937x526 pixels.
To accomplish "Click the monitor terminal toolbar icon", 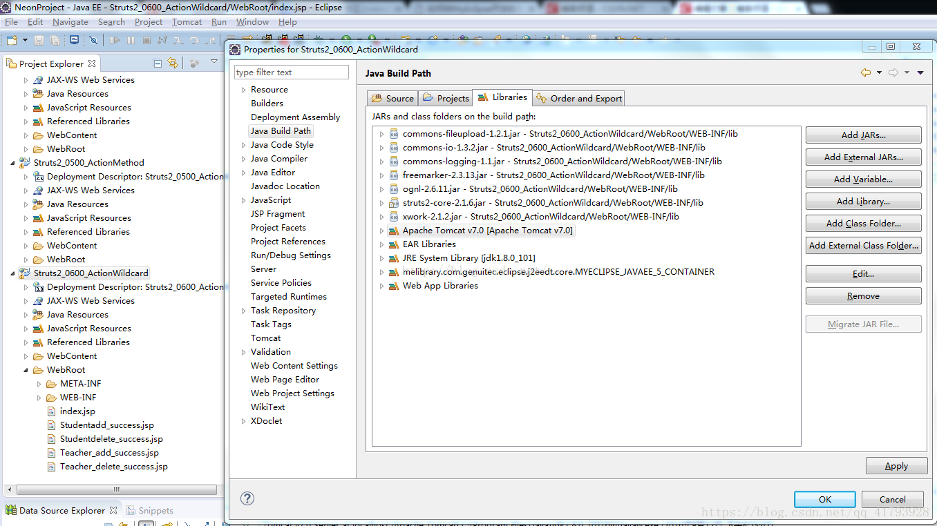I will 74,41.
